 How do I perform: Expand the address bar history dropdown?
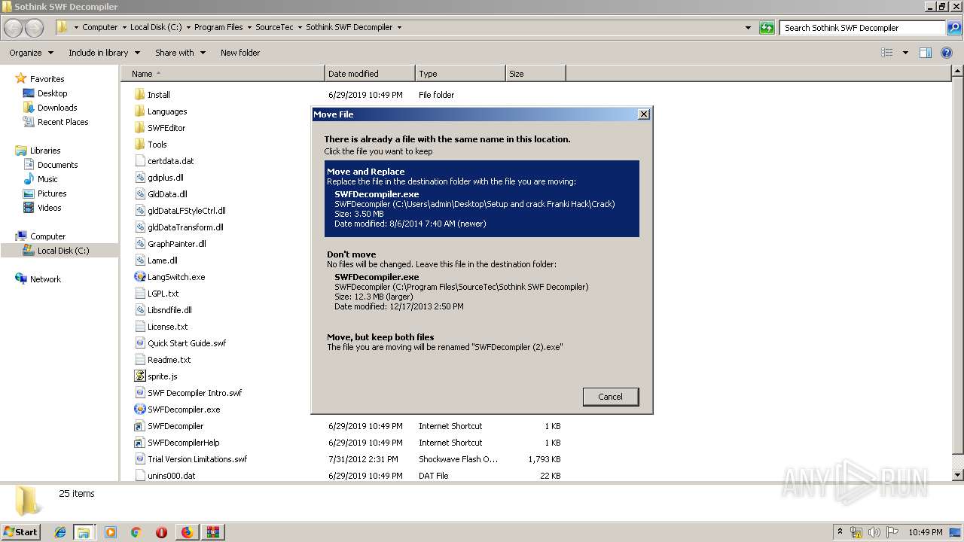[748, 28]
